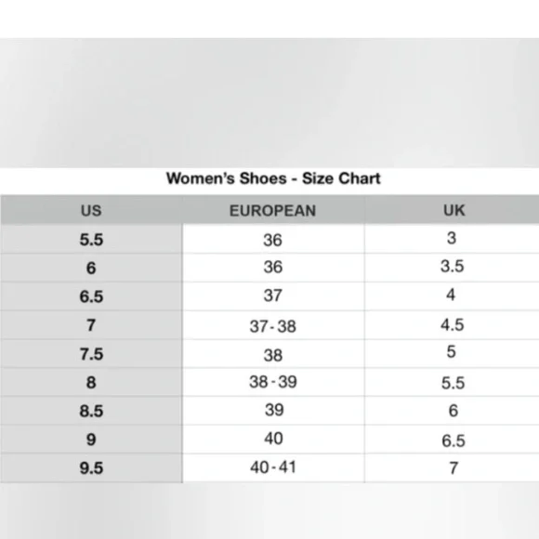The image size is (539, 539).
Task: Select the US size 7 cell
Action: pyautogui.click(x=91, y=325)
